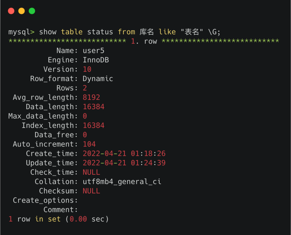Click the yellow minimize window dot
Viewport: 291px width, 235px height.
point(22,11)
